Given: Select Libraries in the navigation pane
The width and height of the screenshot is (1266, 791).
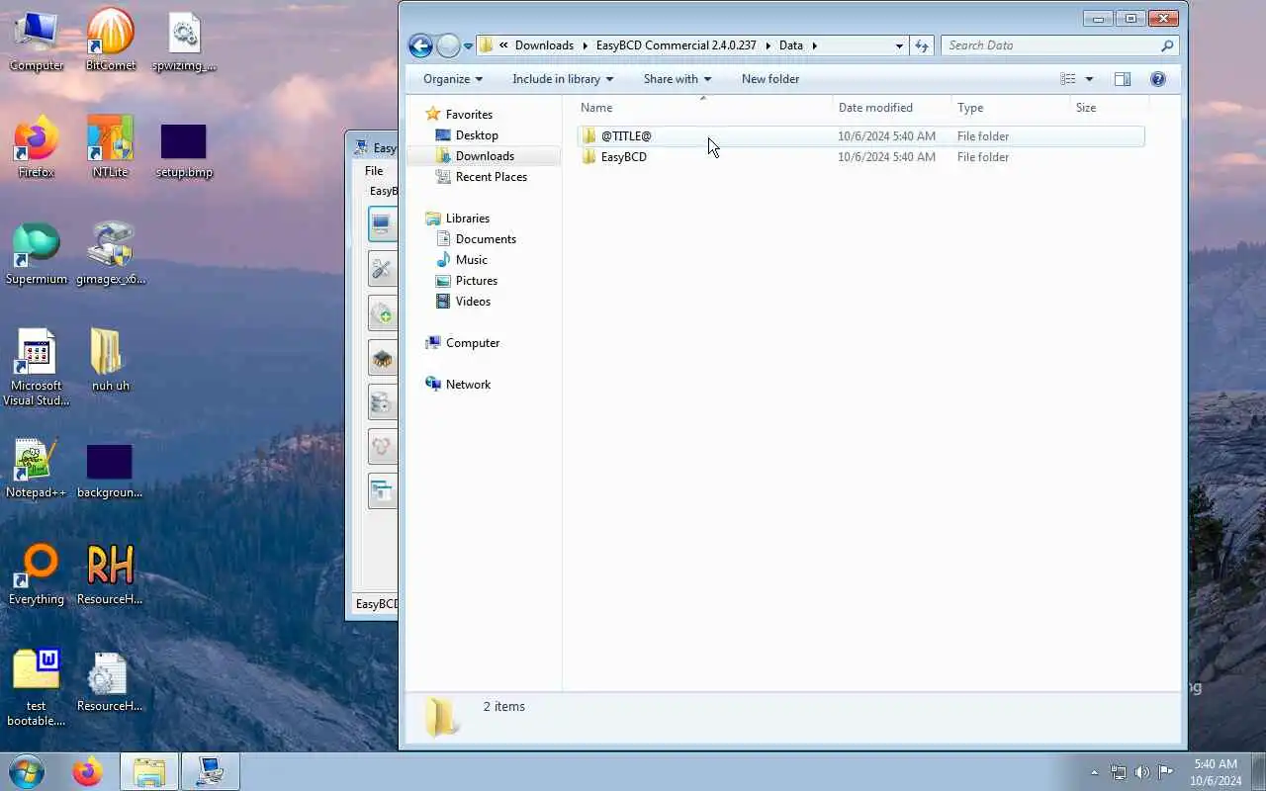Looking at the screenshot, I should pyautogui.click(x=467, y=219).
